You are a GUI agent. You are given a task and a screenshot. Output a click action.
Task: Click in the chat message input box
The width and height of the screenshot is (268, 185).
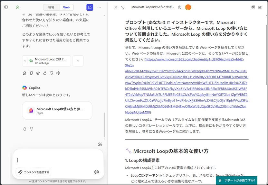tap(58, 160)
